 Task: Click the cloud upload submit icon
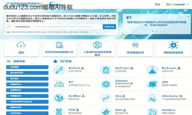coord(21,45)
